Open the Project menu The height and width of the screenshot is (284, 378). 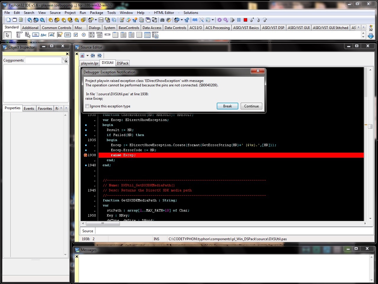[70, 13]
